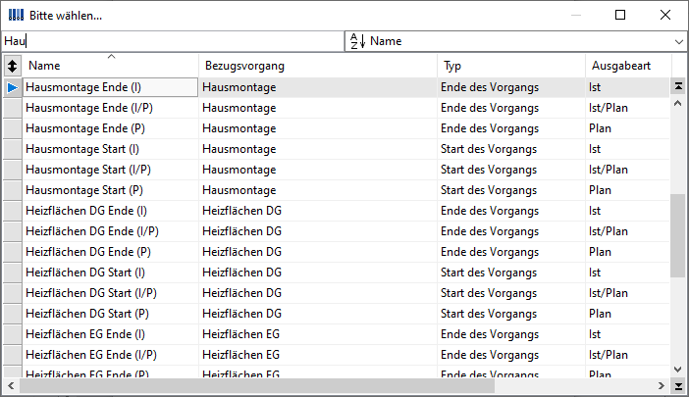Jump to bottom using scrollbar last-row icon
This screenshot has height=397, width=689.
(x=678, y=386)
